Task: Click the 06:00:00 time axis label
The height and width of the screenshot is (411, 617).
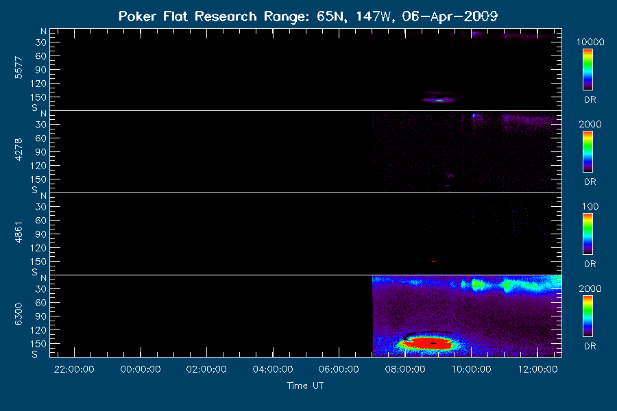Action: 339,369
